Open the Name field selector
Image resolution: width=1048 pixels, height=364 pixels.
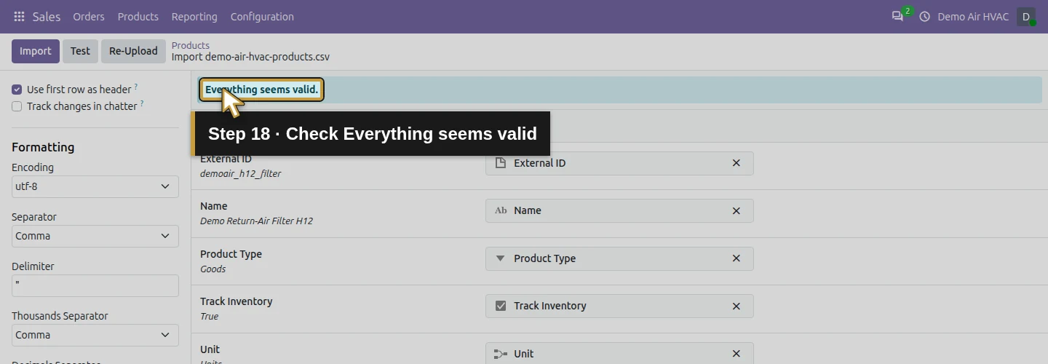619,210
